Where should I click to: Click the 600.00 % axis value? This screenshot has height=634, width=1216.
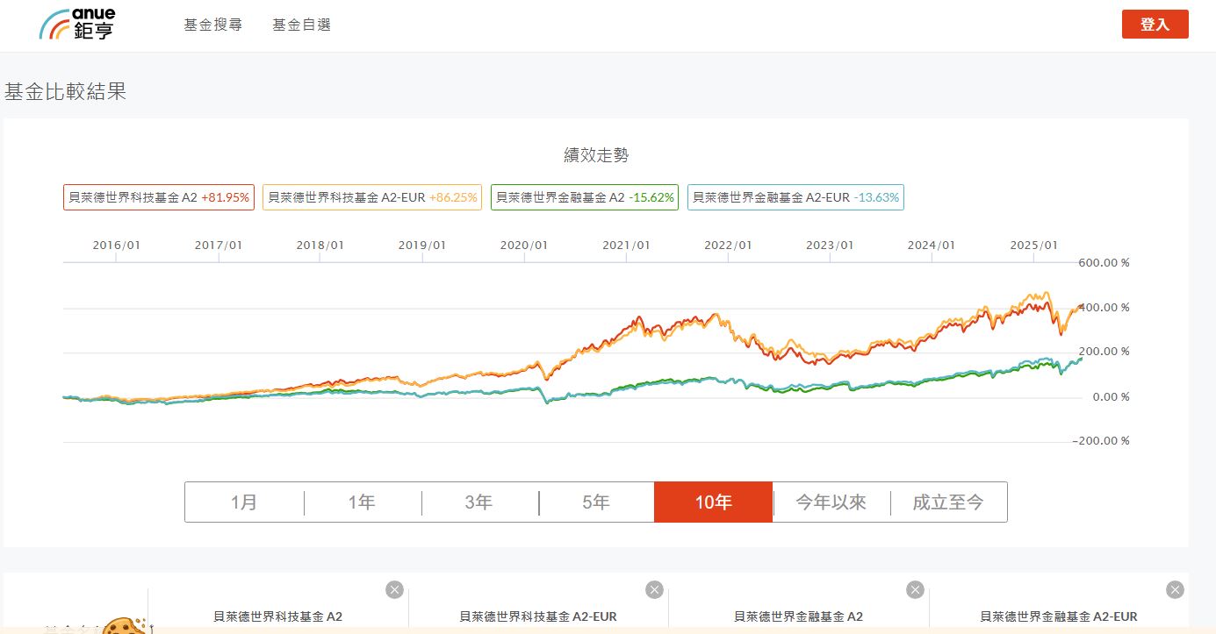click(x=1103, y=262)
